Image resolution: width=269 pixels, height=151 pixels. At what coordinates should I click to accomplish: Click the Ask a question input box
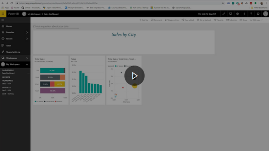(56, 26)
